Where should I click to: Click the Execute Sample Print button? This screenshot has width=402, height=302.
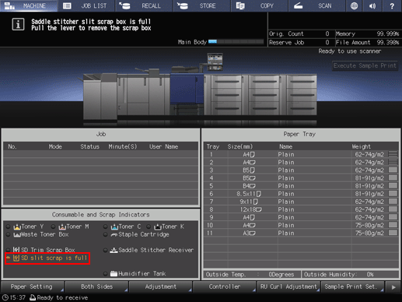pyautogui.click(x=365, y=65)
